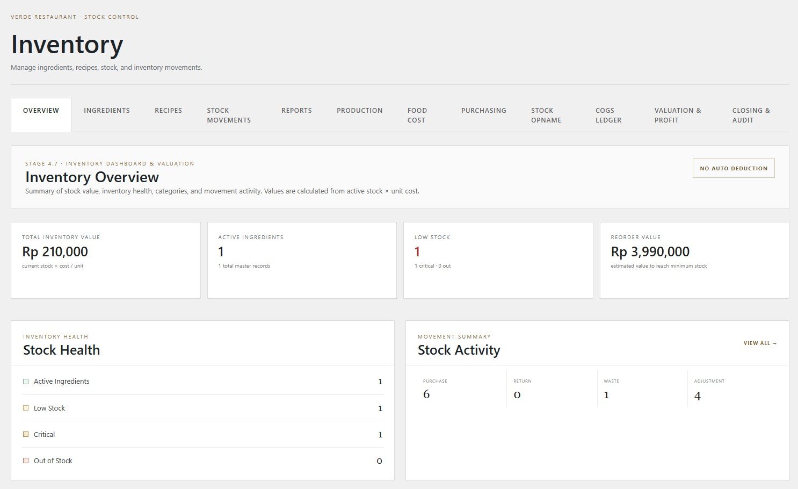798x489 pixels.
Task: Click the Active Ingredients row label
Action: 62,382
